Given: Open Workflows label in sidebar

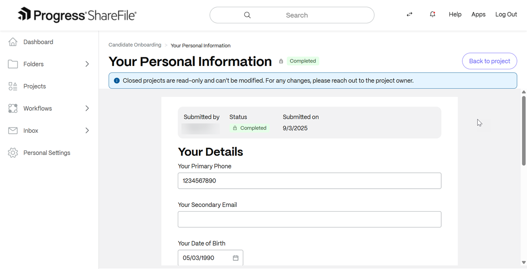Looking at the screenshot, I should [38, 108].
